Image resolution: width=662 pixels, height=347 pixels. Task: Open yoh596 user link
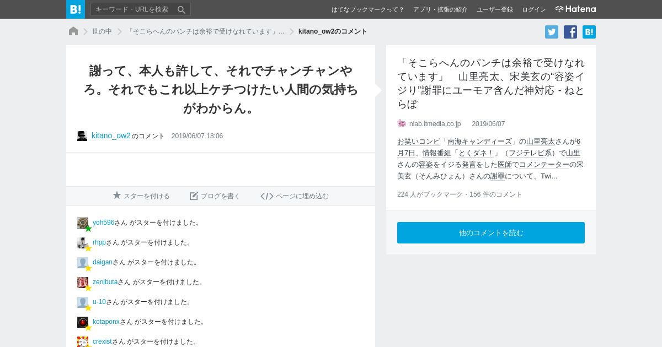[x=103, y=223]
